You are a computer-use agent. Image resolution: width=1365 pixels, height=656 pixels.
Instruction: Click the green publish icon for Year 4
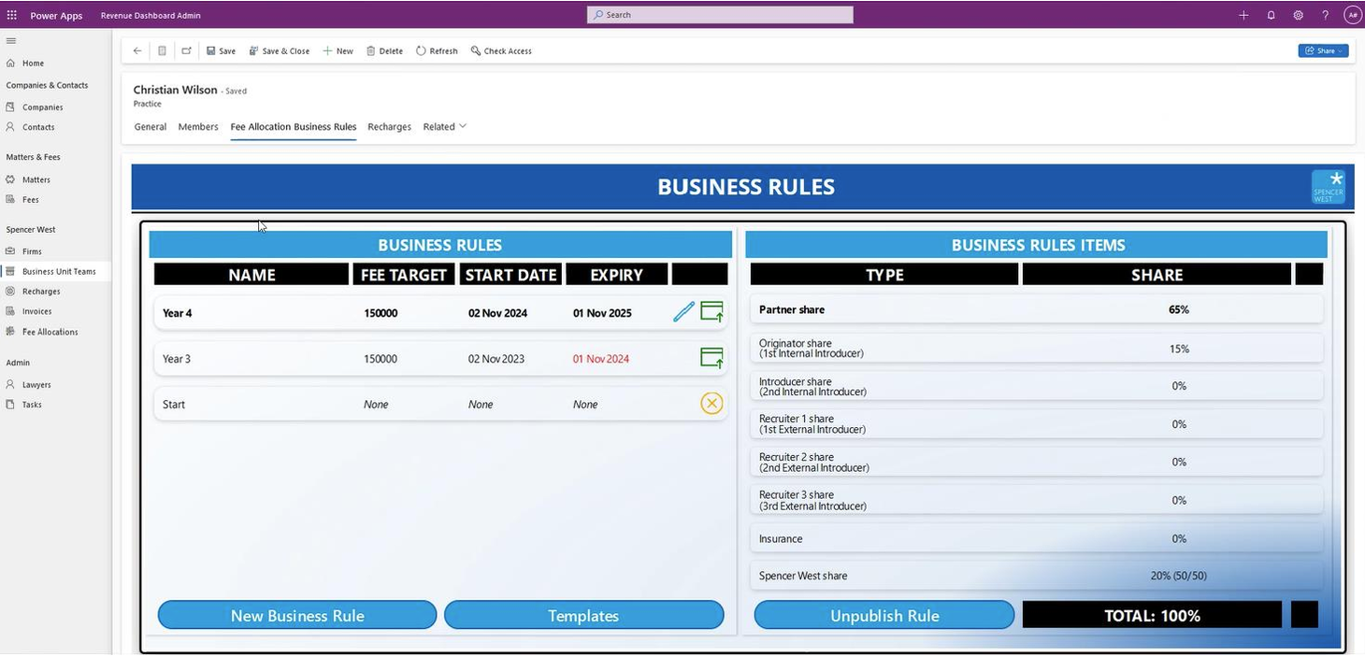click(711, 312)
